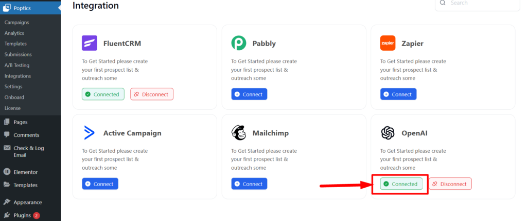Connect the Pabbly integration
The image size is (527, 221).
(x=249, y=94)
